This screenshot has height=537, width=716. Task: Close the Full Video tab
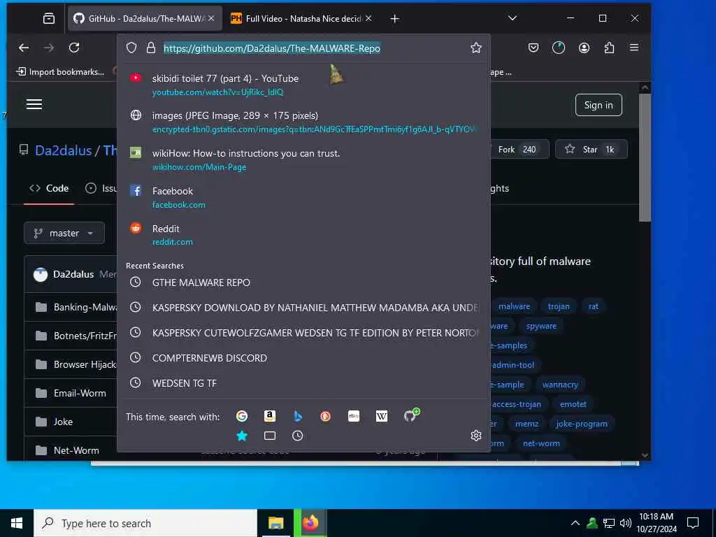click(368, 18)
